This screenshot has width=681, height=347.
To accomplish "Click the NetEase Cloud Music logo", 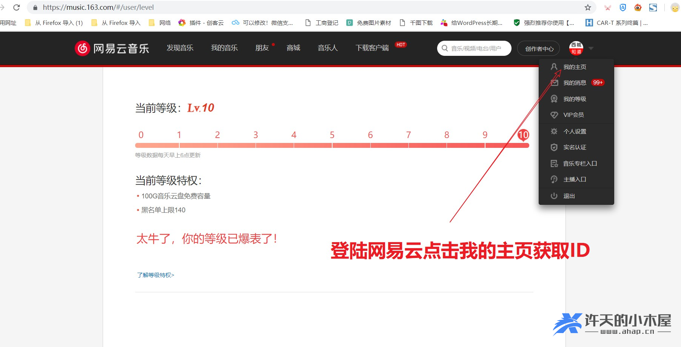I will (x=112, y=48).
